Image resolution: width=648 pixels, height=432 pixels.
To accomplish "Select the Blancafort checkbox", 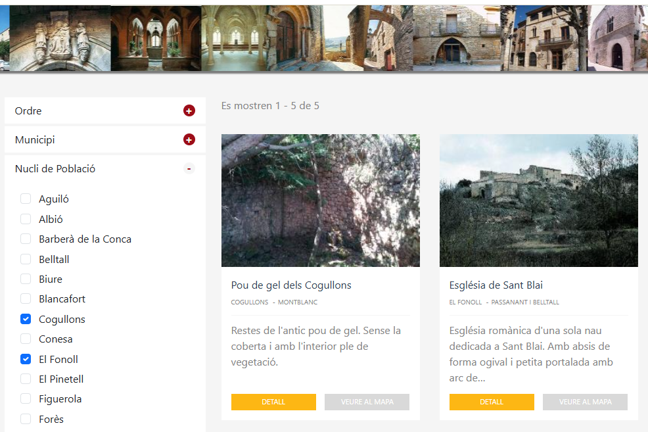I will 26,299.
